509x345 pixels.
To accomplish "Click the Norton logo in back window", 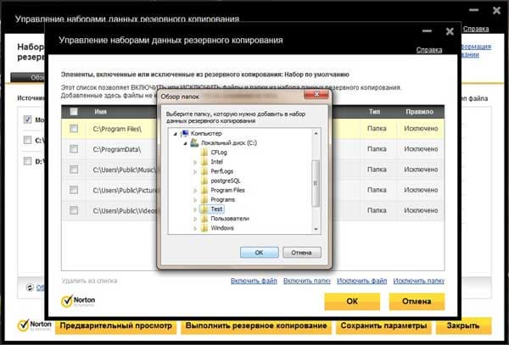I will point(35,325).
